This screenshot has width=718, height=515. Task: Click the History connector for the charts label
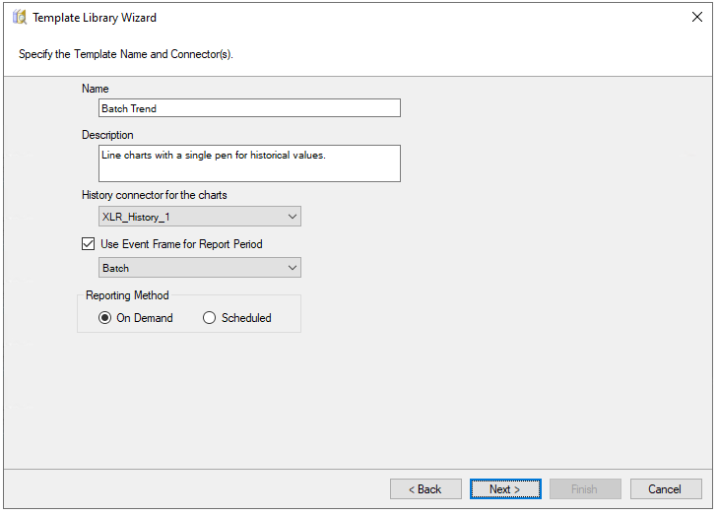tap(155, 195)
